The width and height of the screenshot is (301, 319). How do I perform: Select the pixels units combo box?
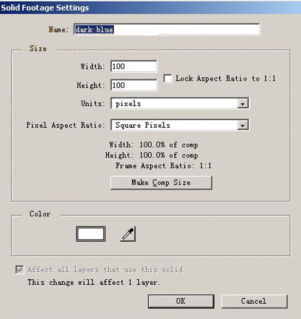click(180, 103)
